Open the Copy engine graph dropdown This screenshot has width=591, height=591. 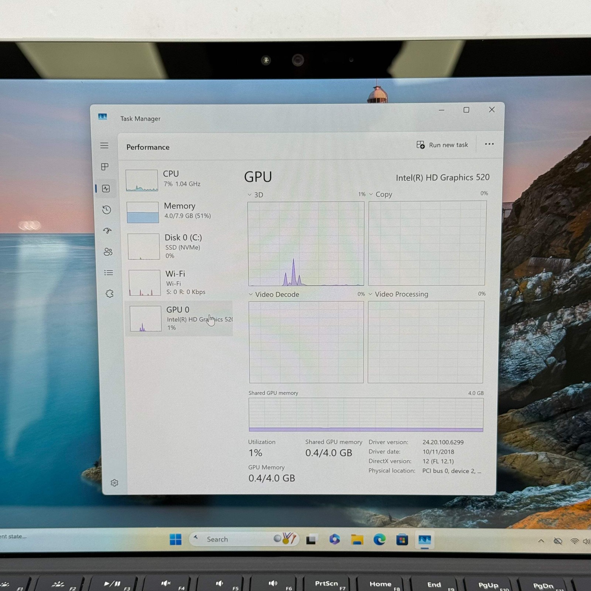coord(371,194)
